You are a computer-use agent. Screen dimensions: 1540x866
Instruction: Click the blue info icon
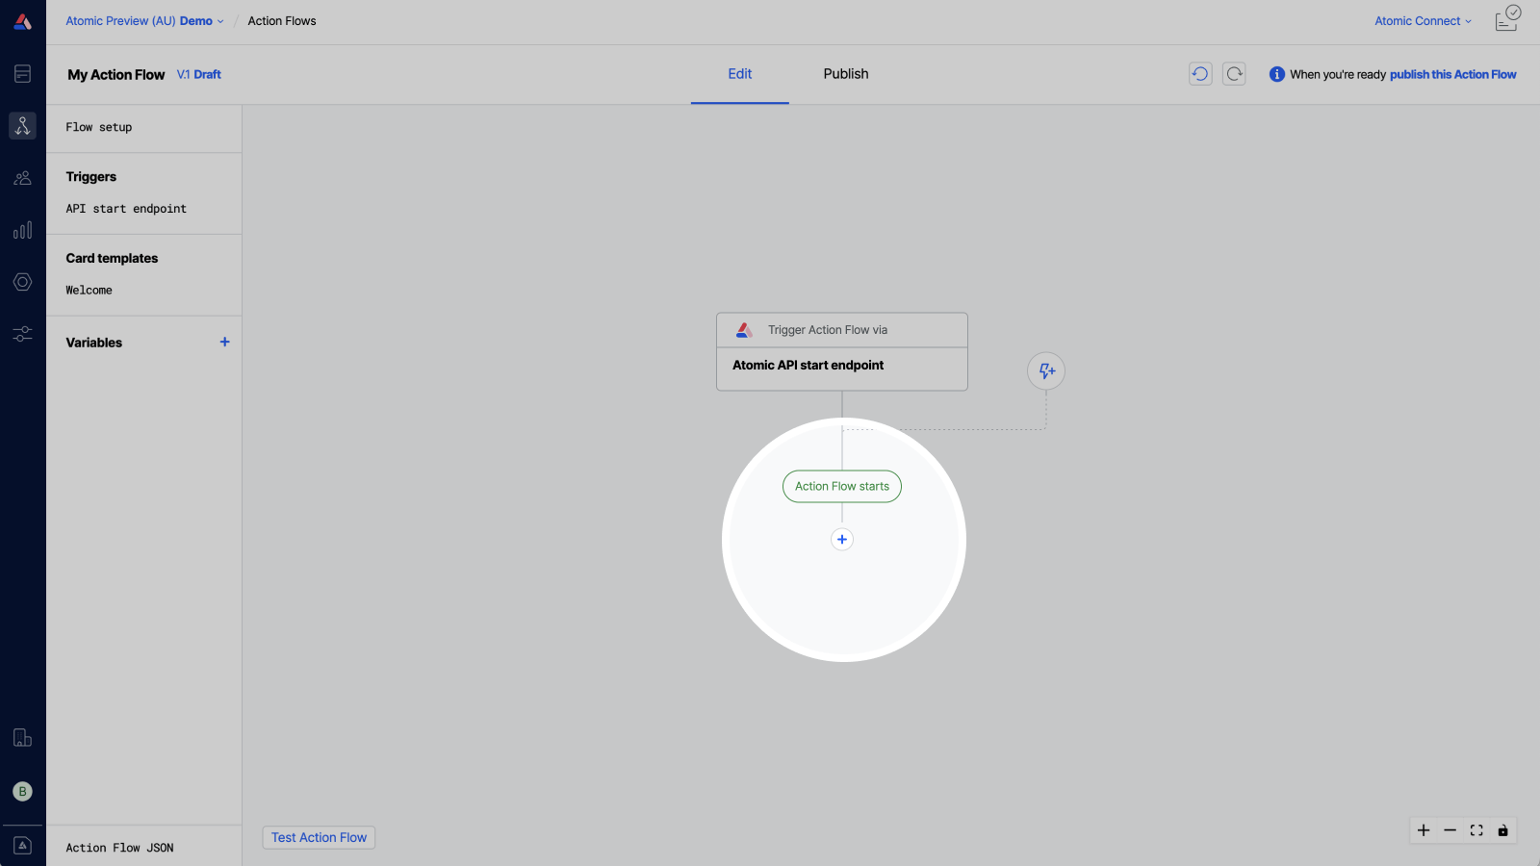pos(1277,74)
